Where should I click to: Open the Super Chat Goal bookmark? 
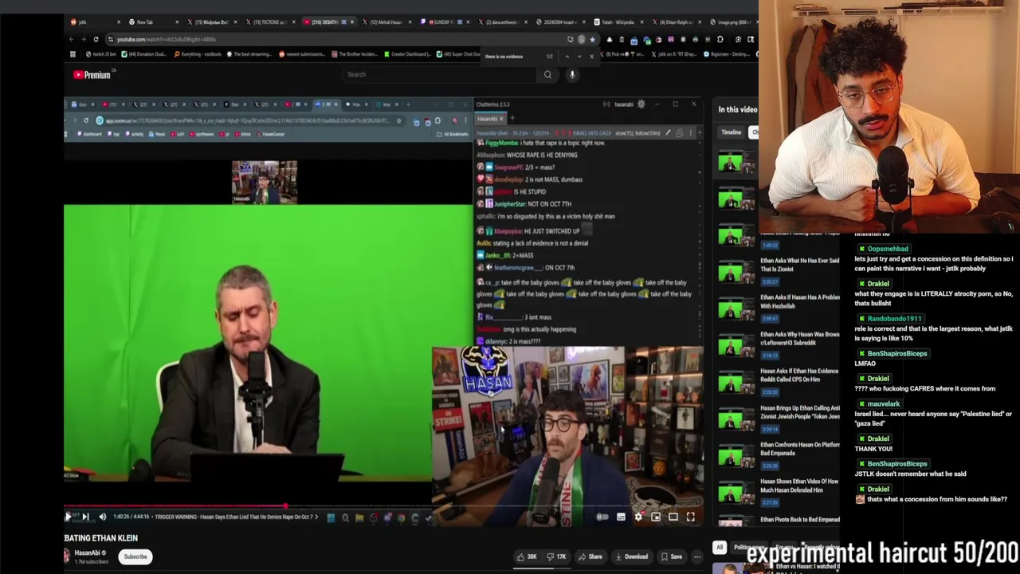[x=457, y=54]
